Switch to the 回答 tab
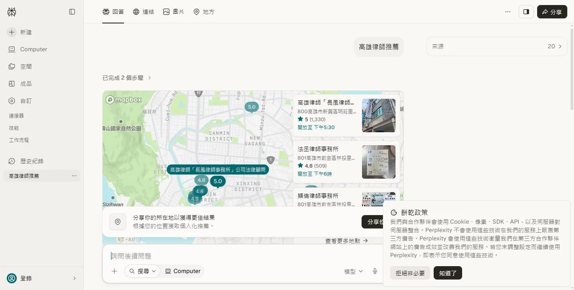574x290 pixels. click(x=113, y=12)
